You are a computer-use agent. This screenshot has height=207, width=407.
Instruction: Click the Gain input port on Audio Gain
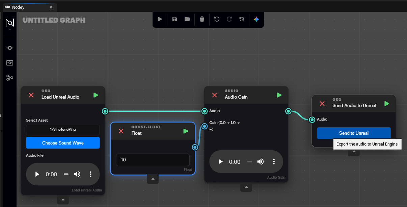[x=204, y=126]
